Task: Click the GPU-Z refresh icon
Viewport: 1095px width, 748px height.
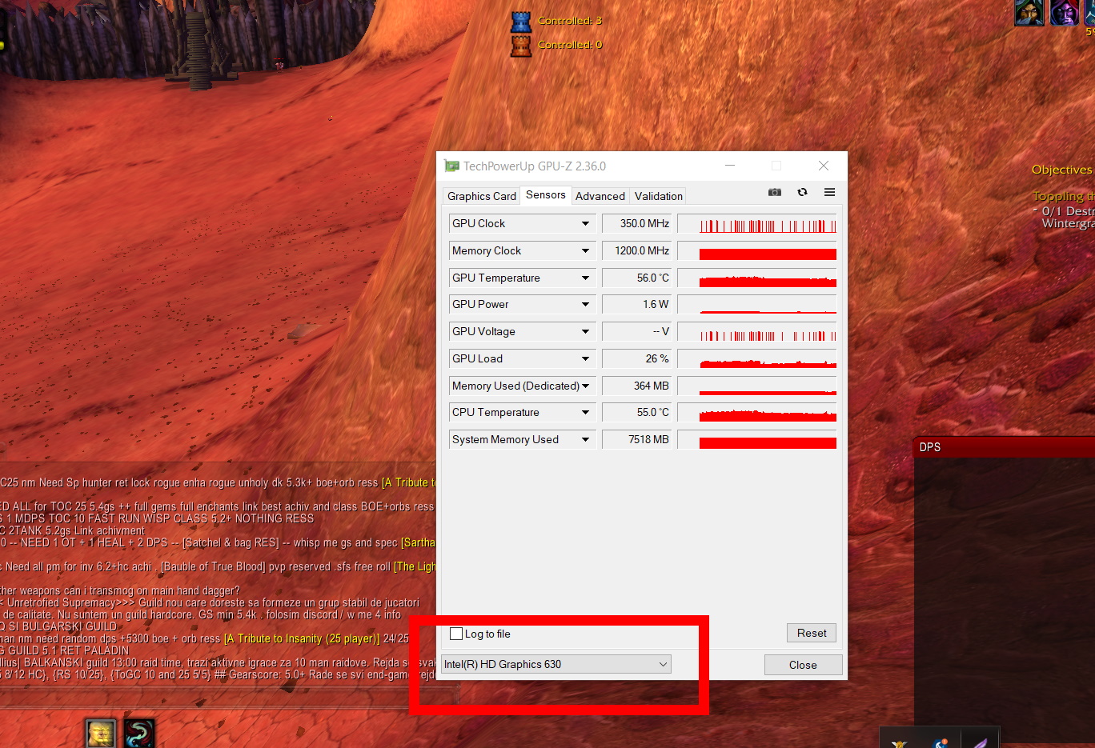Action: pos(802,192)
